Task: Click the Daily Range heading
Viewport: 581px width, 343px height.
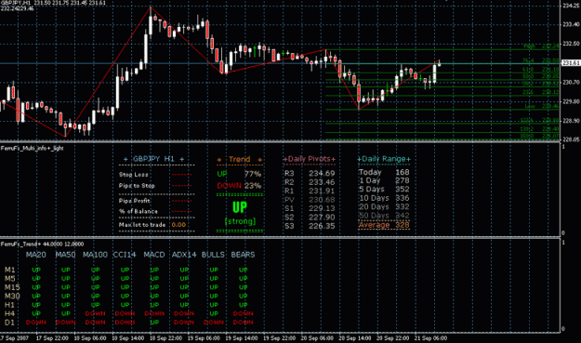Action: point(384,159)
